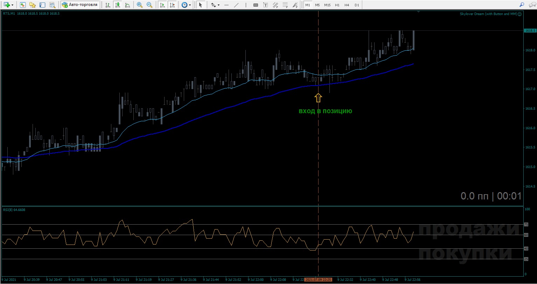The width and height of the screenshot is (537, 284).
Task: Click the продажи sell label
Action: (468, 230)
